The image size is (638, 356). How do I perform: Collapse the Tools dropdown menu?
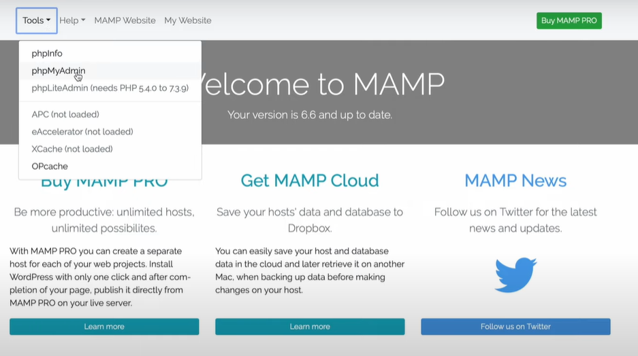[x=37, y=20]
